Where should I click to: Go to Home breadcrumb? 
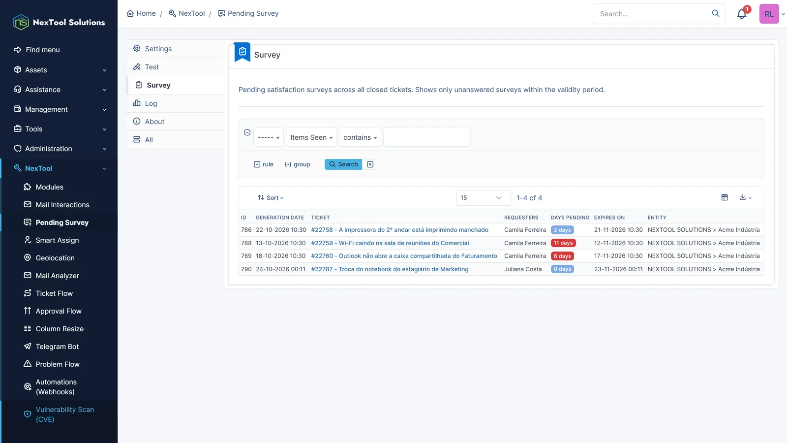click(x=141, y=13)
